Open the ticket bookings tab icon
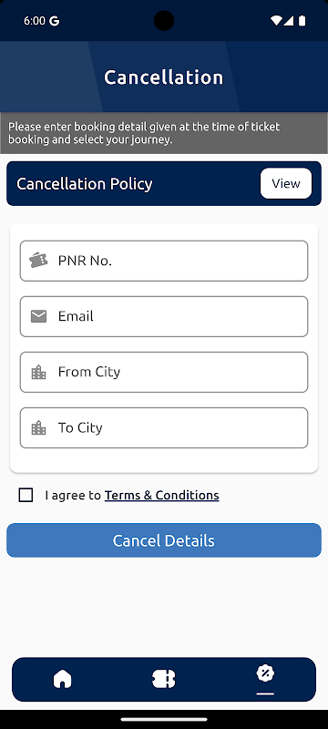Screen dimensions: 328x729 pyautogui.click(x=163, y=679)
